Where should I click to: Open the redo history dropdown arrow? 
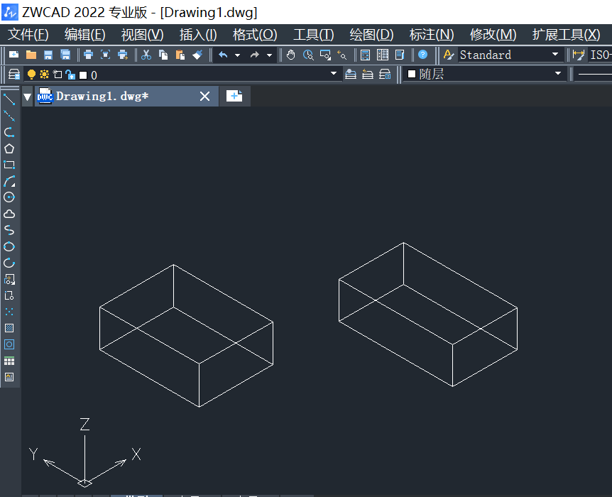pyautogui.click(x=269, y=55)
